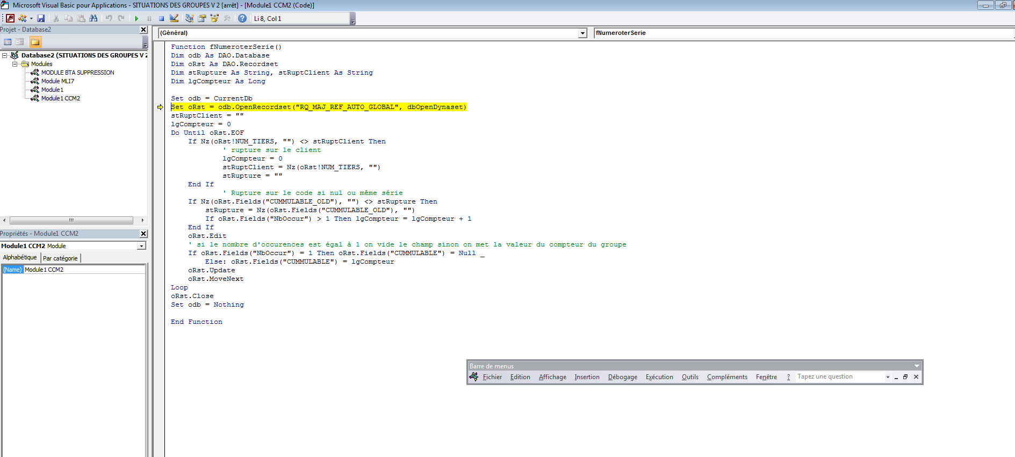Click the Undo arrow icon
Screen dimensions: 1015x457
(x=109, y=18)
